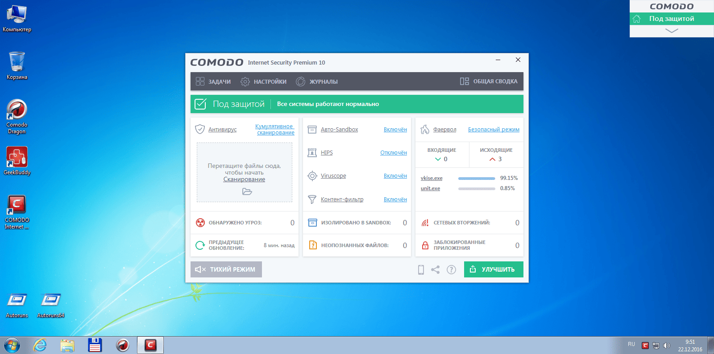Open the Задачи tasks menu
Image resolution: width=714 pixels, height=354 pixels.
click(x=213, y=81)
